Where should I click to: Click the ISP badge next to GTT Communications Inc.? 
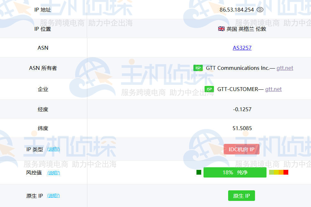pos(198,68)
